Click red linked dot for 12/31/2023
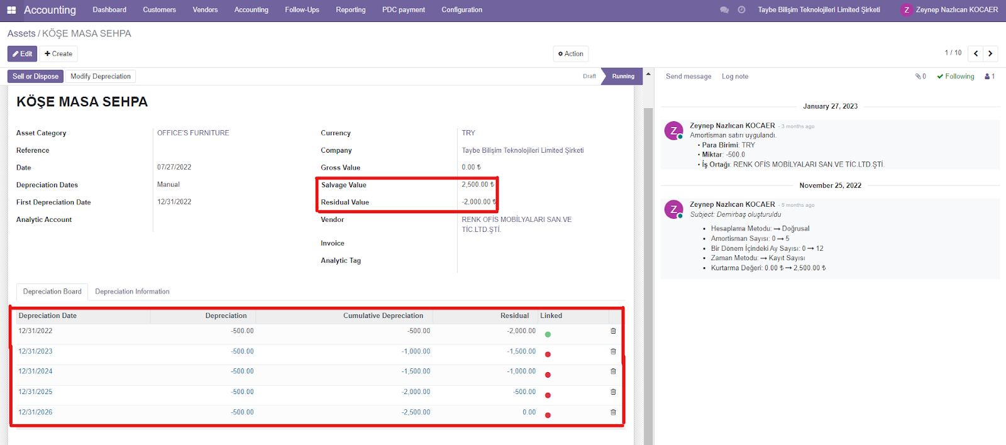Viewport: 1006px width, 445px height. (548, 354)
